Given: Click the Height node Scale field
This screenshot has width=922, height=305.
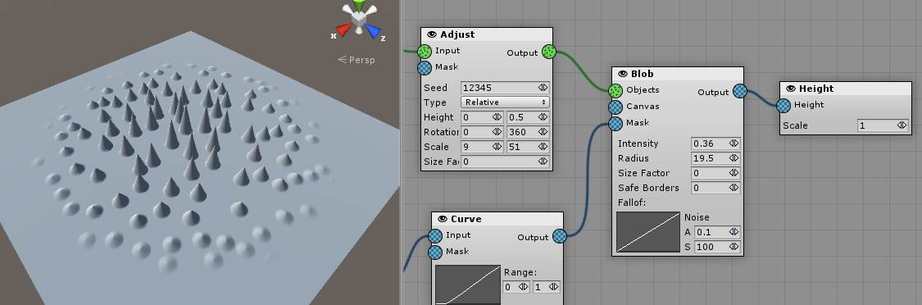Looking at the screenshot, I should coord(883,125).
